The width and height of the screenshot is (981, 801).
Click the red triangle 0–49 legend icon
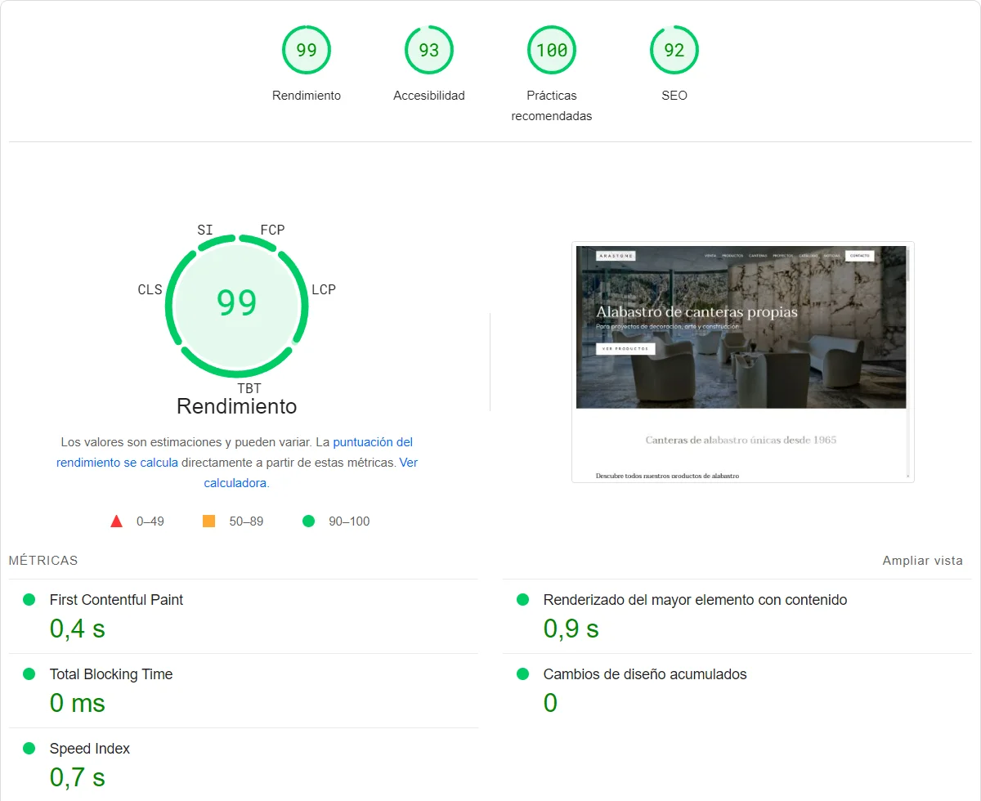click(x=116, y=521)
